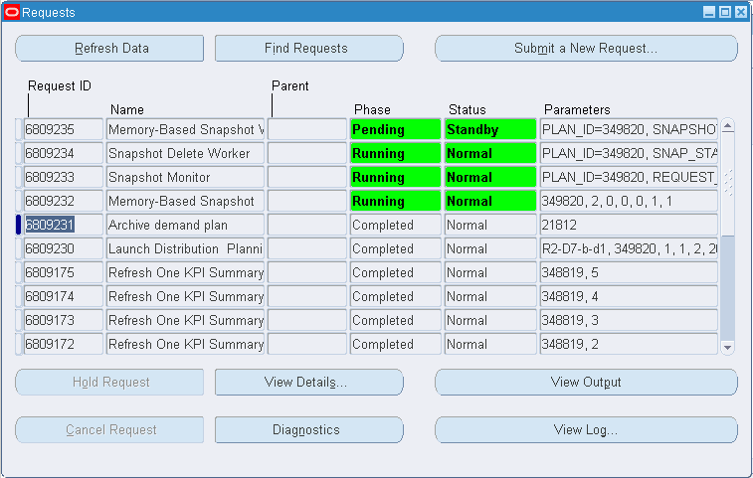This screenshot has width=753, height=478.
Task: Open Find Requests dialog
Action: tap(308, 48)
